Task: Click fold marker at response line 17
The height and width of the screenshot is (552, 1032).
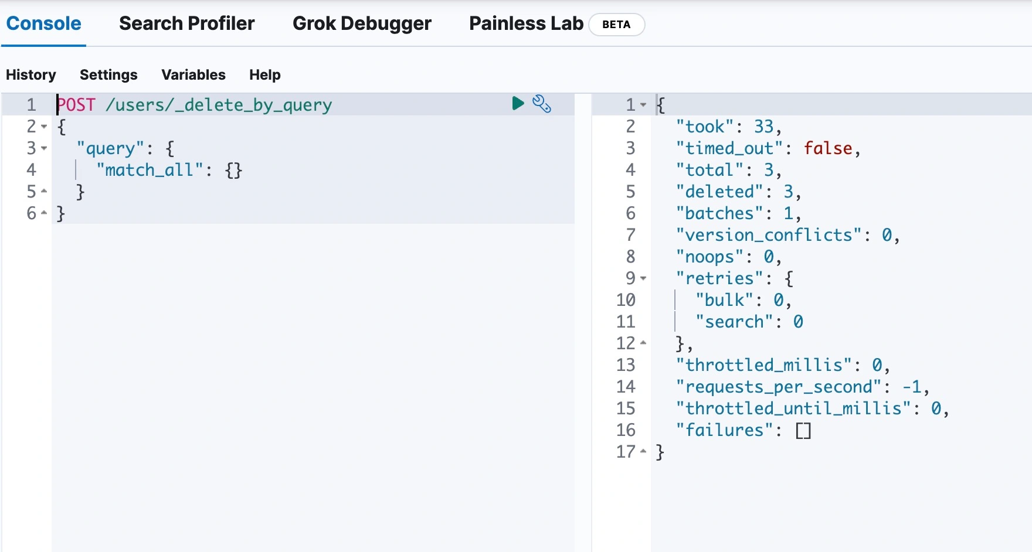Action: (x=643, y=451)
